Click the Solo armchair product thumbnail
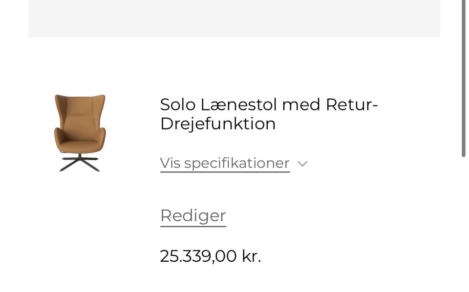The image size is (469, 292). point(80,133)
